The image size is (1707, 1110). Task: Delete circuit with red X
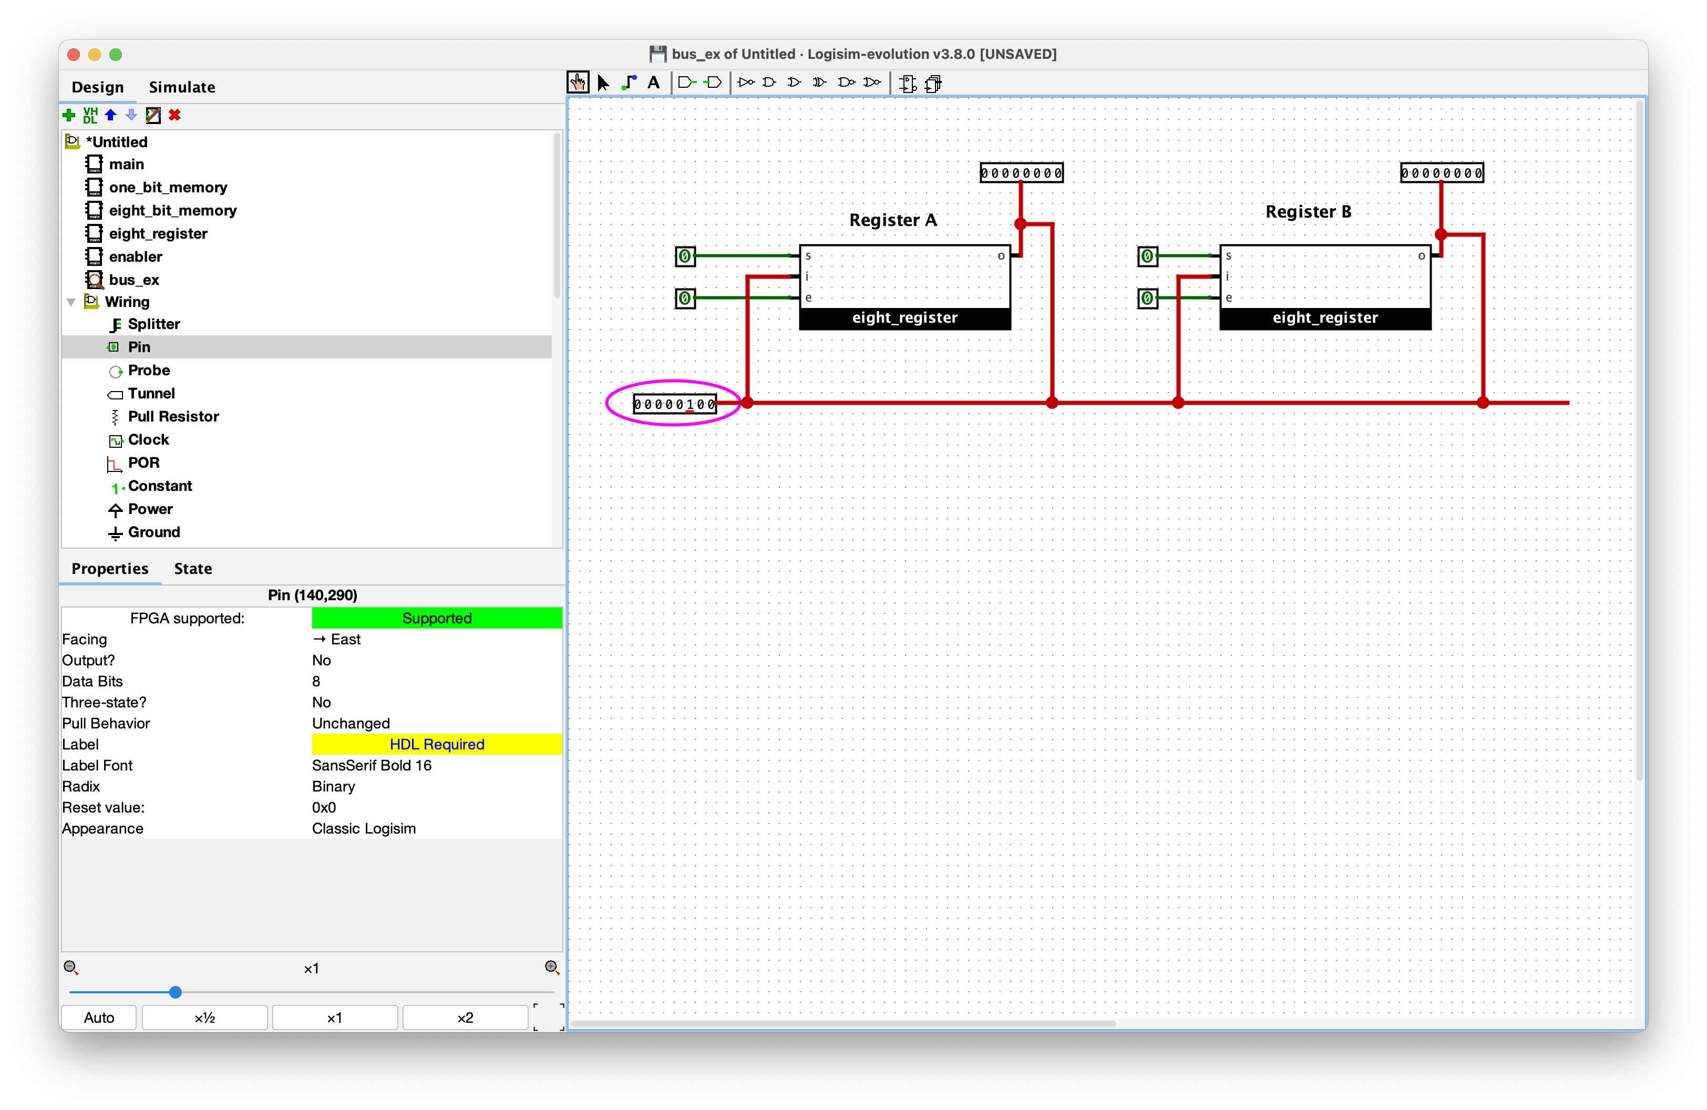point(174,115)
